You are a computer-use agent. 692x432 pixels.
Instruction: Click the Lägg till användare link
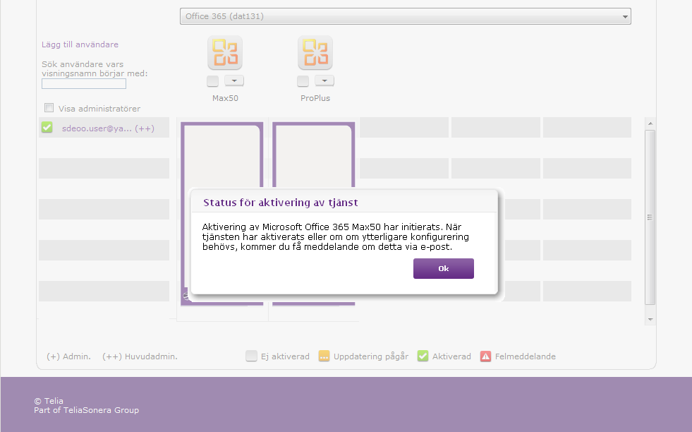tap(80, 44)
